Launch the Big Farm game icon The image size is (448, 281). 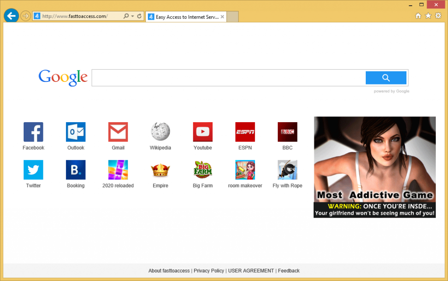coord(203,170)
